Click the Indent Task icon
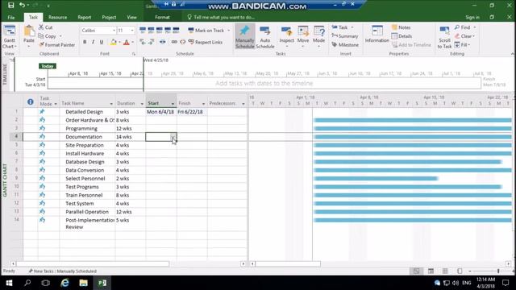 click(151, 42)
